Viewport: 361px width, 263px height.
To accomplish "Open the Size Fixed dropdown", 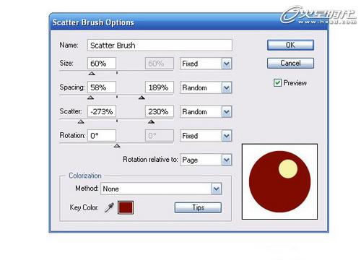I will coord(206,64).
